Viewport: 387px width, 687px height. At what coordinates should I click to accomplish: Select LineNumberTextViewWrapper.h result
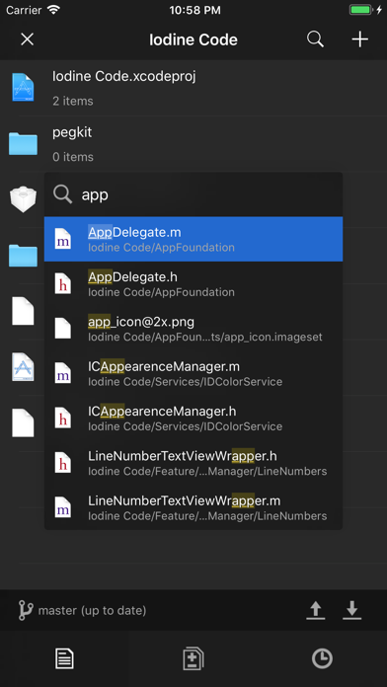(193, 463)
